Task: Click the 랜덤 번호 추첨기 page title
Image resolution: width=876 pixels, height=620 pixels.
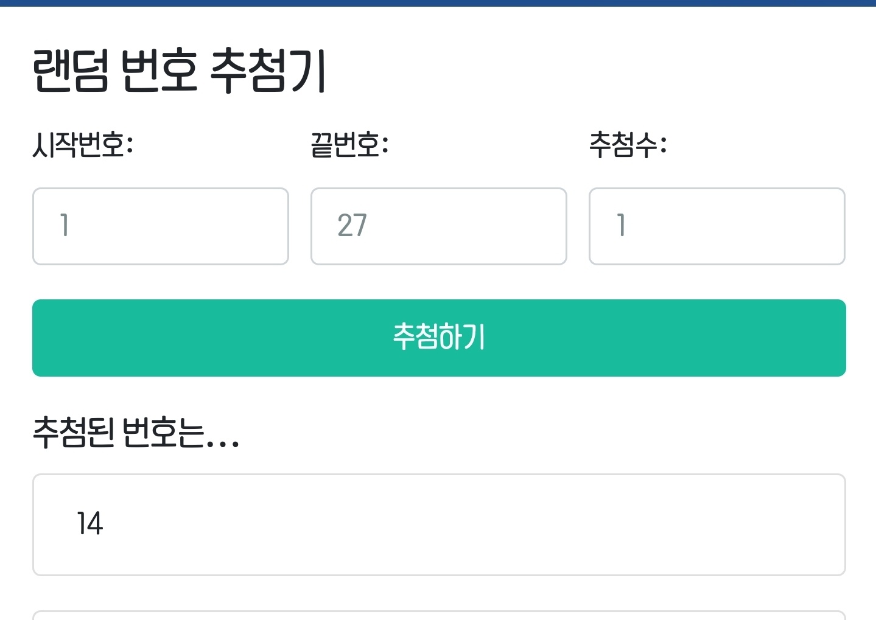Action: 180,71
